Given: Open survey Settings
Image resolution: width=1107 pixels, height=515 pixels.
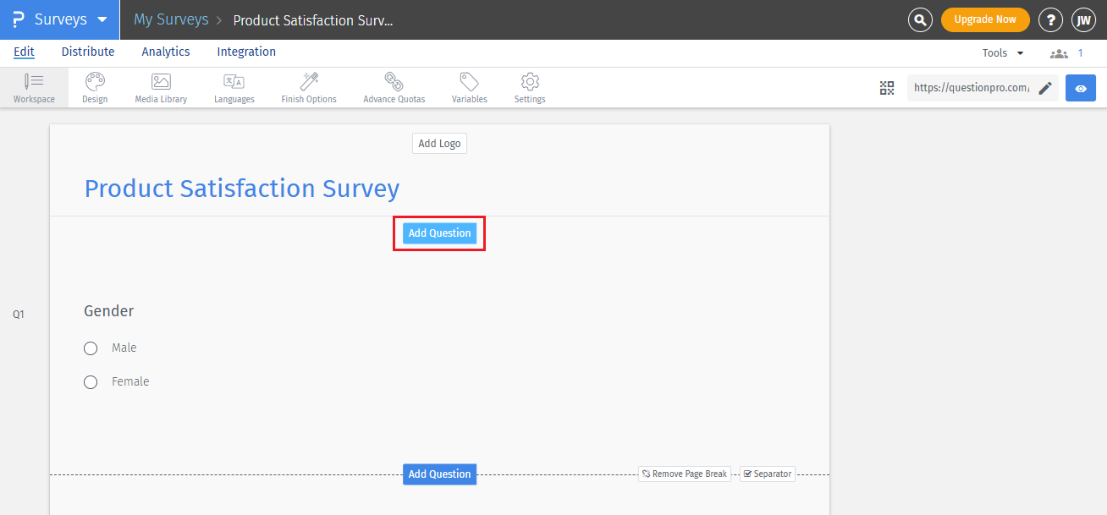Looking at the screenshot, I should (x=529, y=87).
